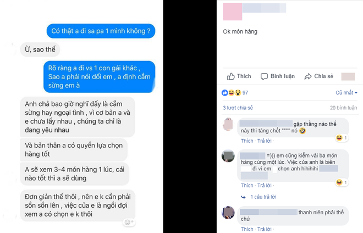Image resolution: width=363 pixels, height=233 pixels.
Task: Click the reaction emojis next to 97
Action: pos(231,93)
